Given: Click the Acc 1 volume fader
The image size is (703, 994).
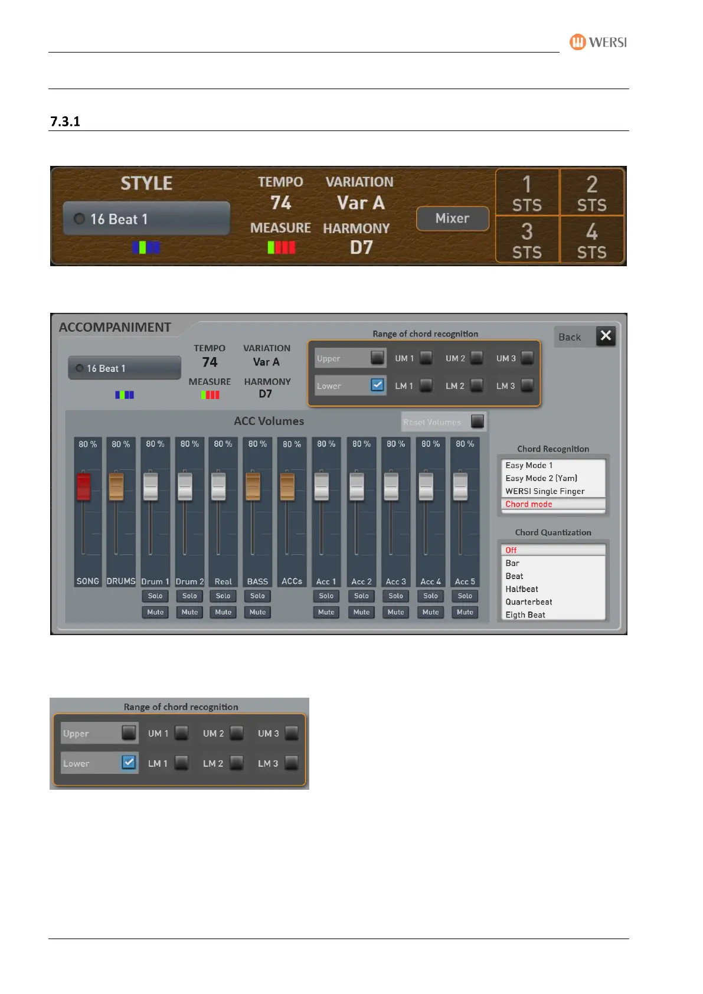Looking at the screenshot, I should pyautogui.click(x=321, y=486).
